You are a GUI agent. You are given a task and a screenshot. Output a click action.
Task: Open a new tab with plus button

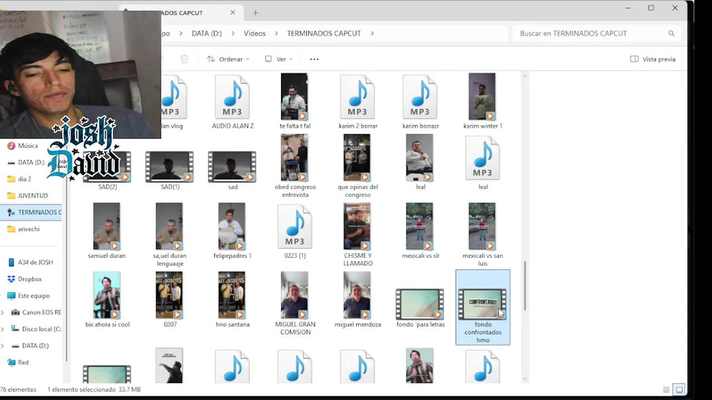click(x=256, y=12)
